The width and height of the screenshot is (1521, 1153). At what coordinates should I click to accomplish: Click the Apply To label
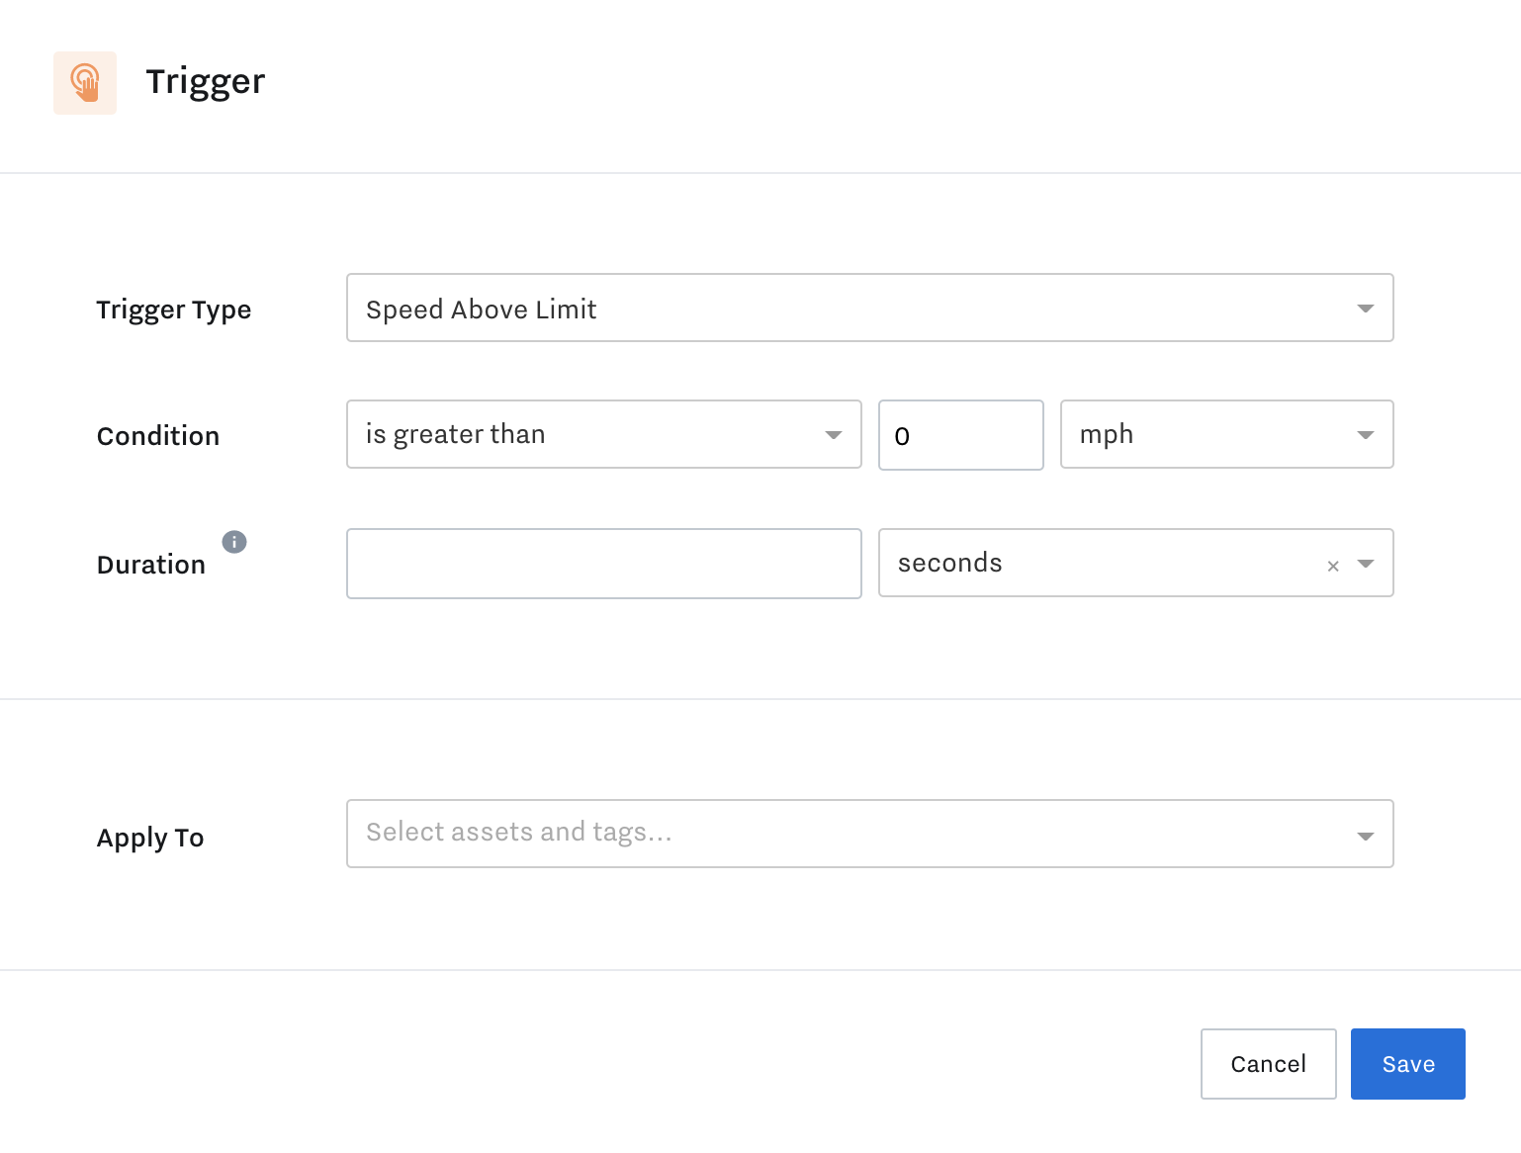click(x=149, y=838)
